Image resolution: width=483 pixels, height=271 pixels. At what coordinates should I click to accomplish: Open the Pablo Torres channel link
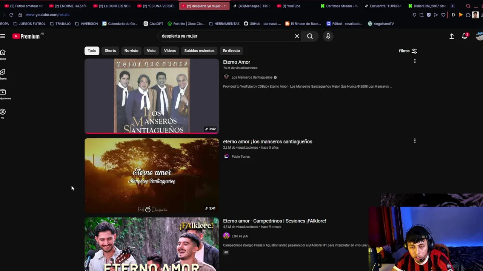click(240, 157)
